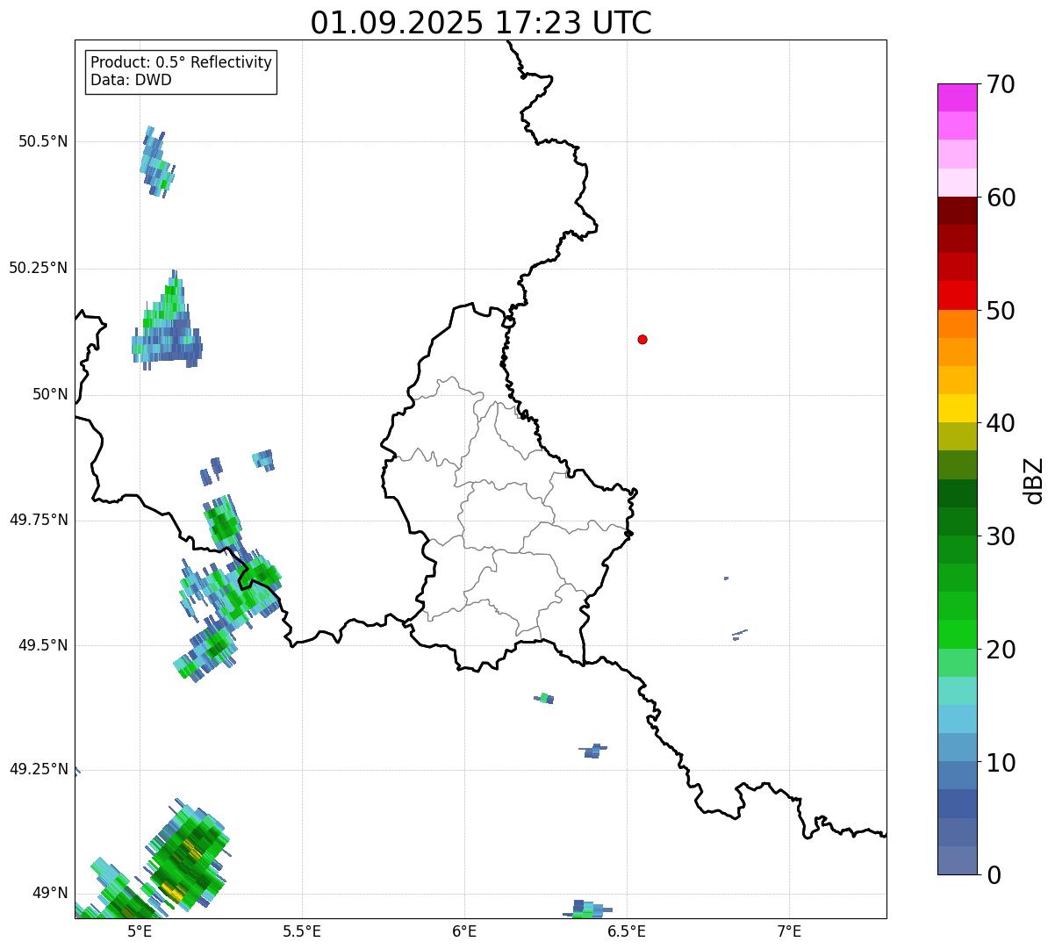Click the echo at bottom edge near 6.4°E
Image resolution: width=1055 pixels, height=949 pixels.
588,909
